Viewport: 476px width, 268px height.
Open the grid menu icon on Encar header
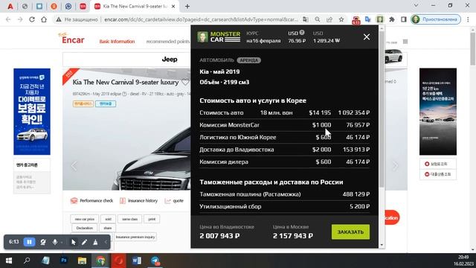pyautogui.click(x=405, y=42)
